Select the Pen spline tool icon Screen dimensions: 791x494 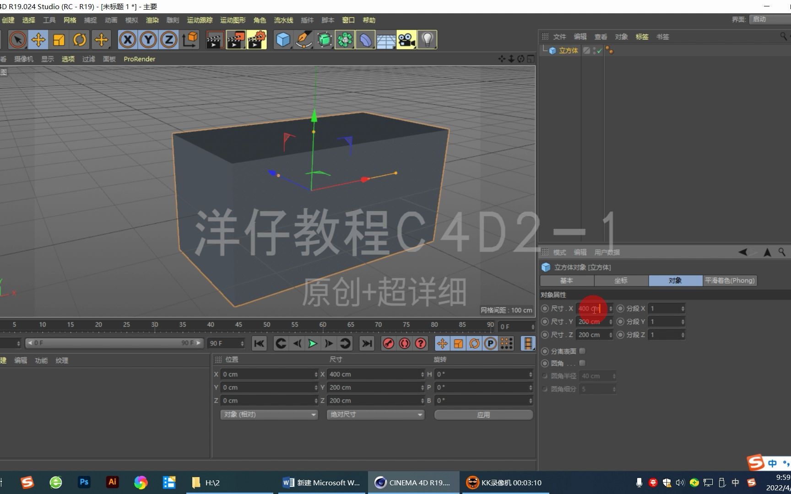[303, 40]
